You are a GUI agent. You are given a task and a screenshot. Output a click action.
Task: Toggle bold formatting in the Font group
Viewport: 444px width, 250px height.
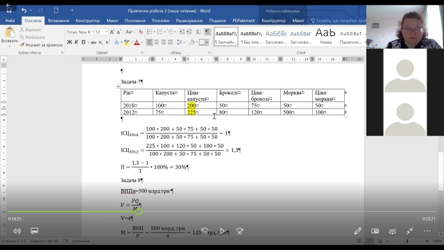(x=69, y=42)
